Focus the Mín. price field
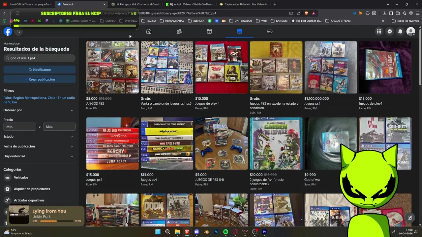The height and width of the screenshot is (237, 422). [20, 127]
